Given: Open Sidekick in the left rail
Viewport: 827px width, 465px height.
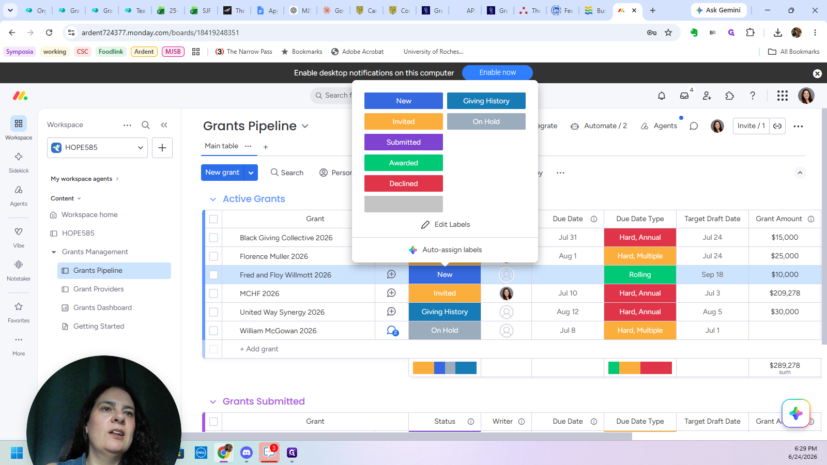Looking at the screenshot, I should coord(19,162).
